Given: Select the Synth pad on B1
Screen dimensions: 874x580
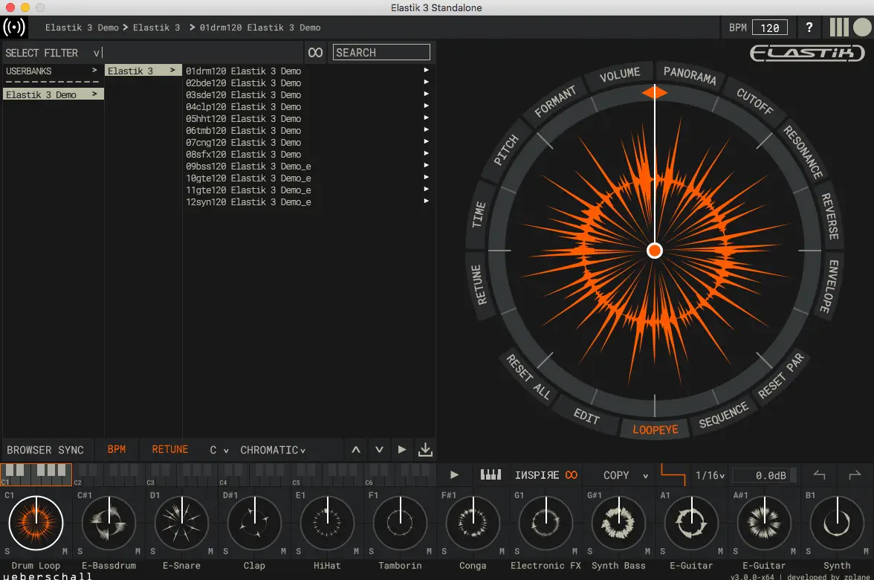Looking at the screenshot, I should click(837, 523).
